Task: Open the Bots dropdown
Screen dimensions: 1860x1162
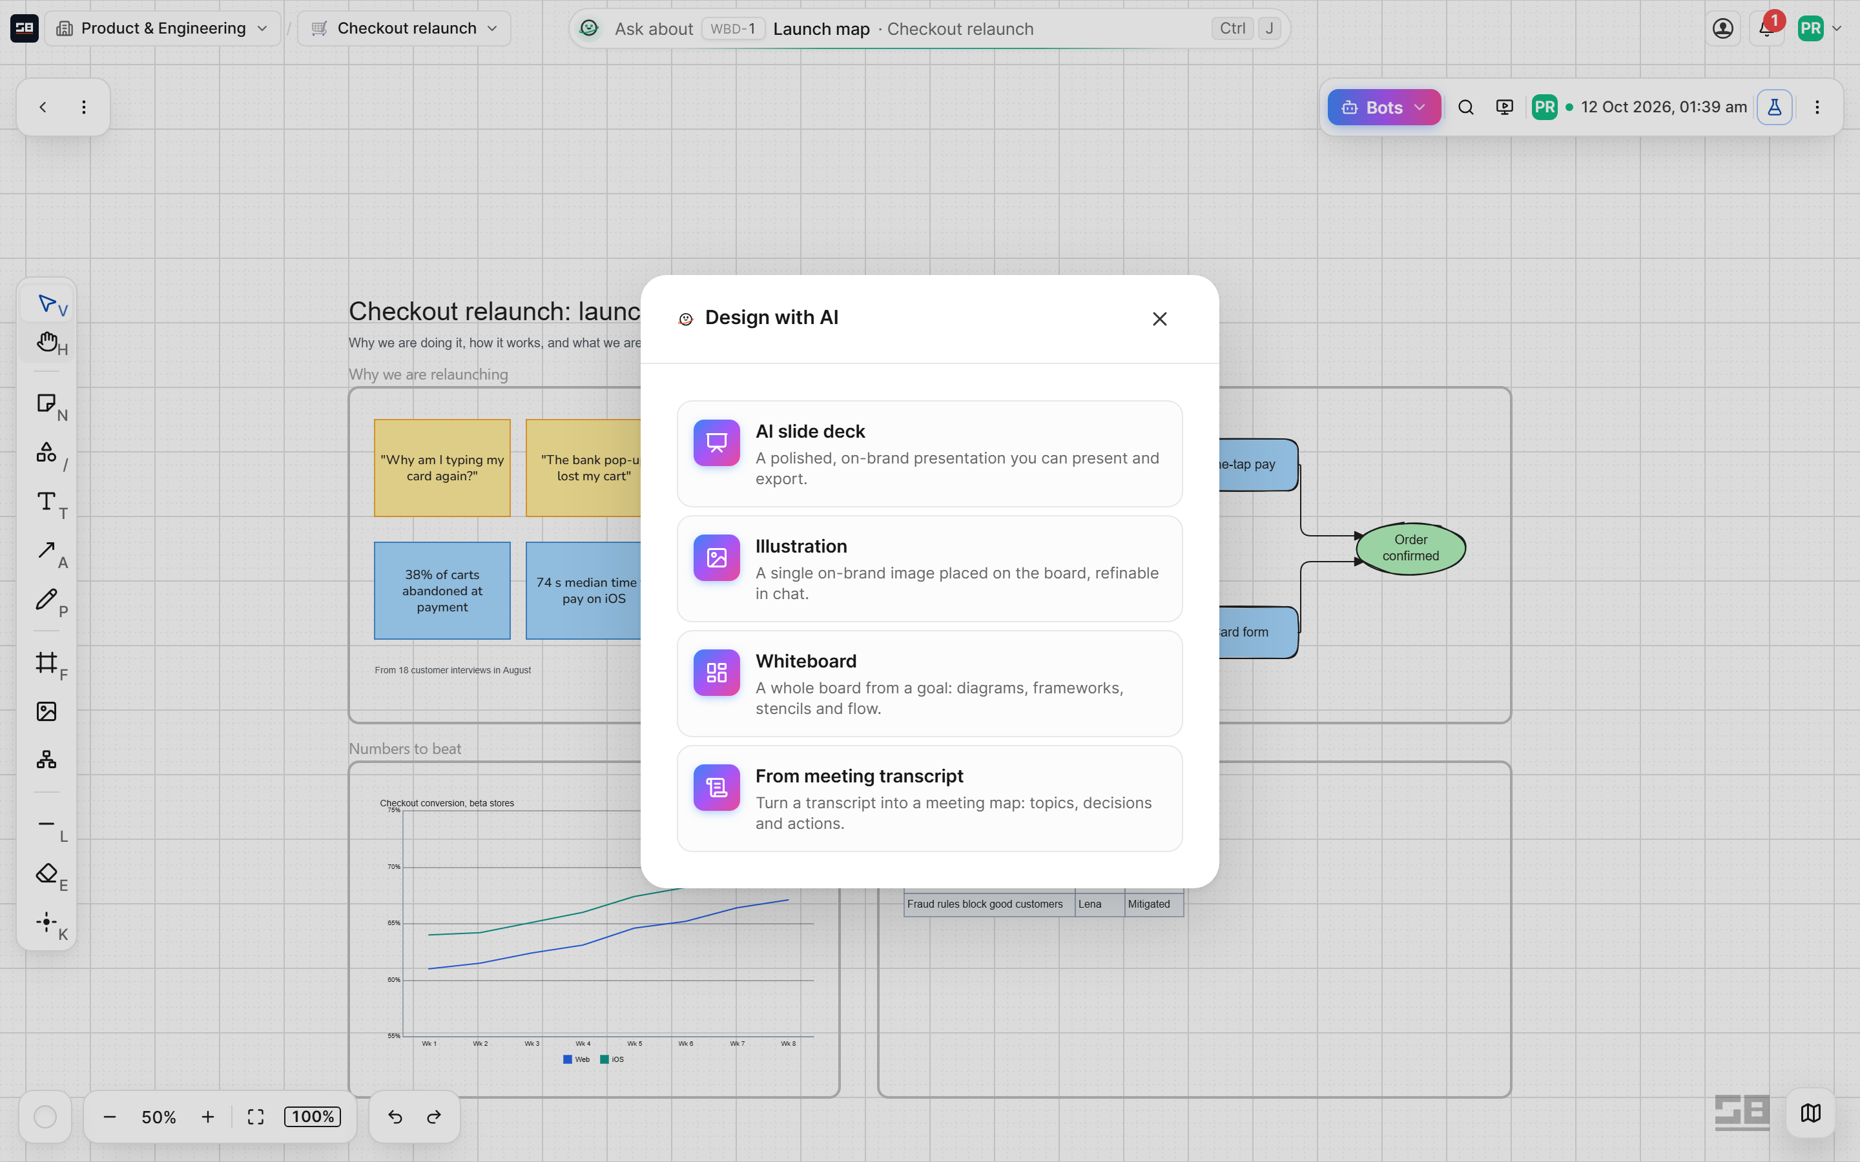Action: pyautogui.click(x=1383, y=108)
